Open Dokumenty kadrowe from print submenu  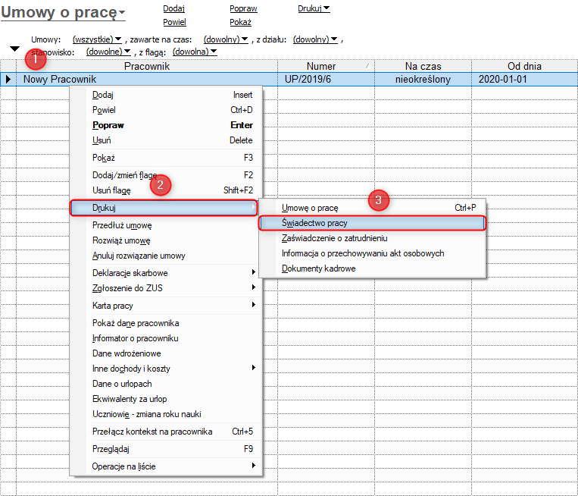point(318,268)
